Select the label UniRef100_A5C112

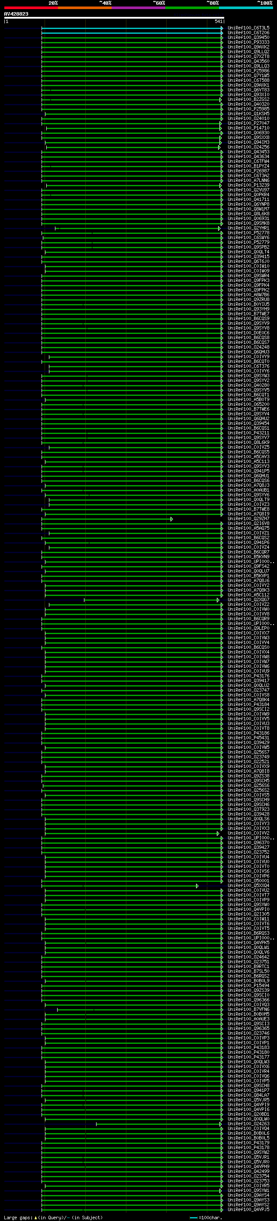point(248,595)
